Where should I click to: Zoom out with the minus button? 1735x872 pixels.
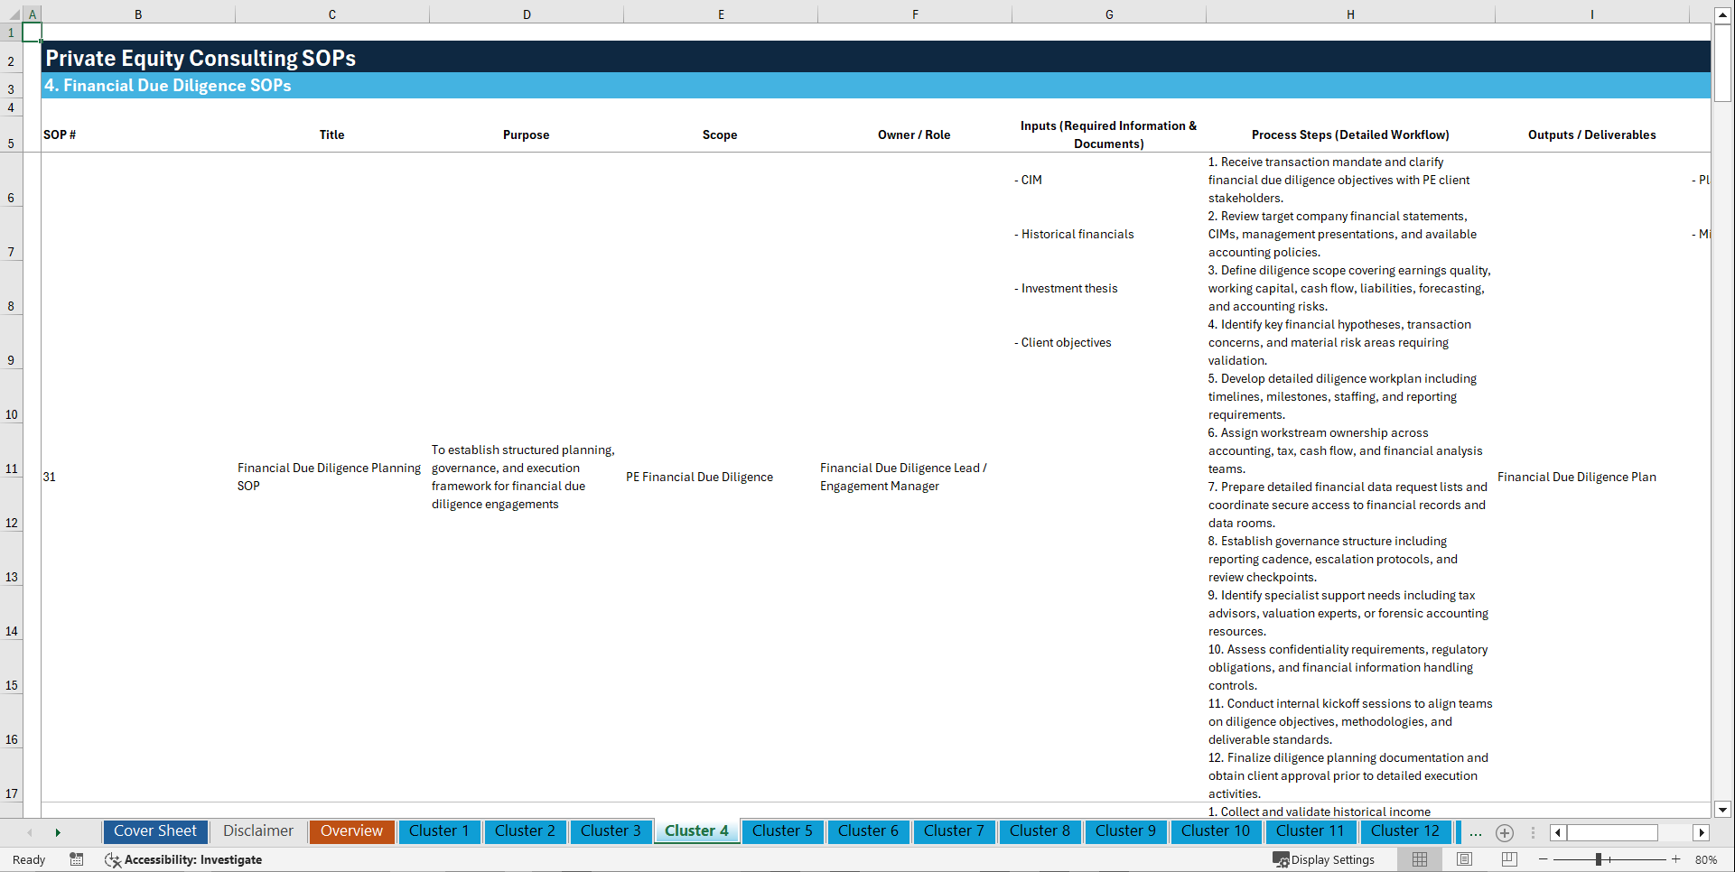(x=1544, y=859)
